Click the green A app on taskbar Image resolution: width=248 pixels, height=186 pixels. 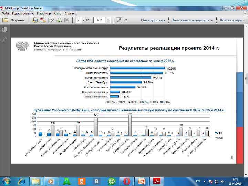[x=66, y=182]
